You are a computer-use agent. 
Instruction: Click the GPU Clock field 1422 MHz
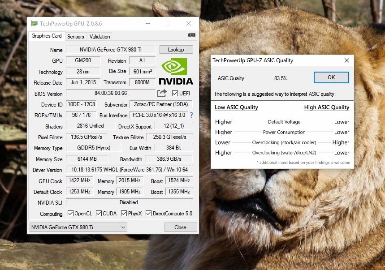(79, 180)
